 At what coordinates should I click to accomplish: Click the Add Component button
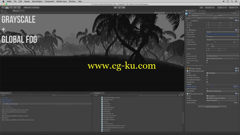[212, 107]
